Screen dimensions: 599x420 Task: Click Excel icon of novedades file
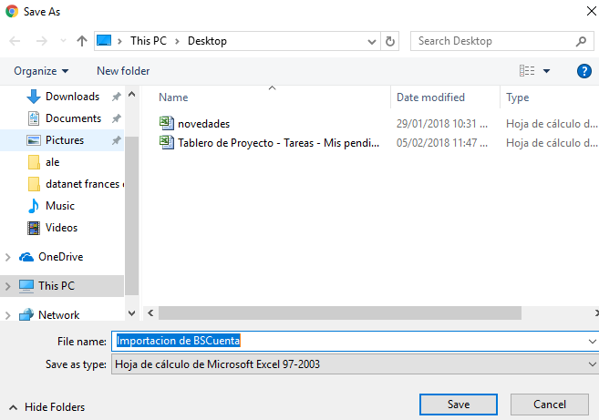coord(167,123)
